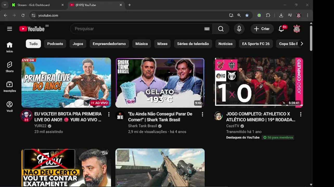334x187 pixels.
Task: Go back in the browser
Action: (x=5, y=15)
